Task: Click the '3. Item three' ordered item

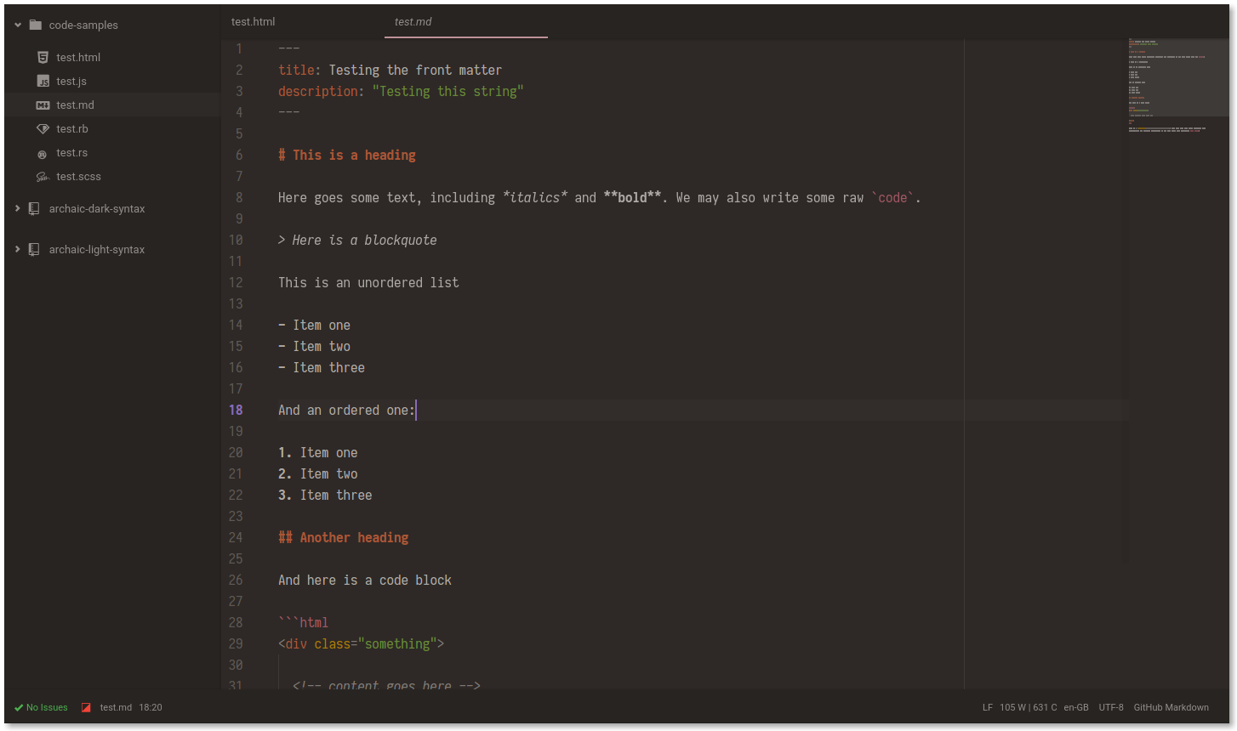Action: [x=325, y=495]
